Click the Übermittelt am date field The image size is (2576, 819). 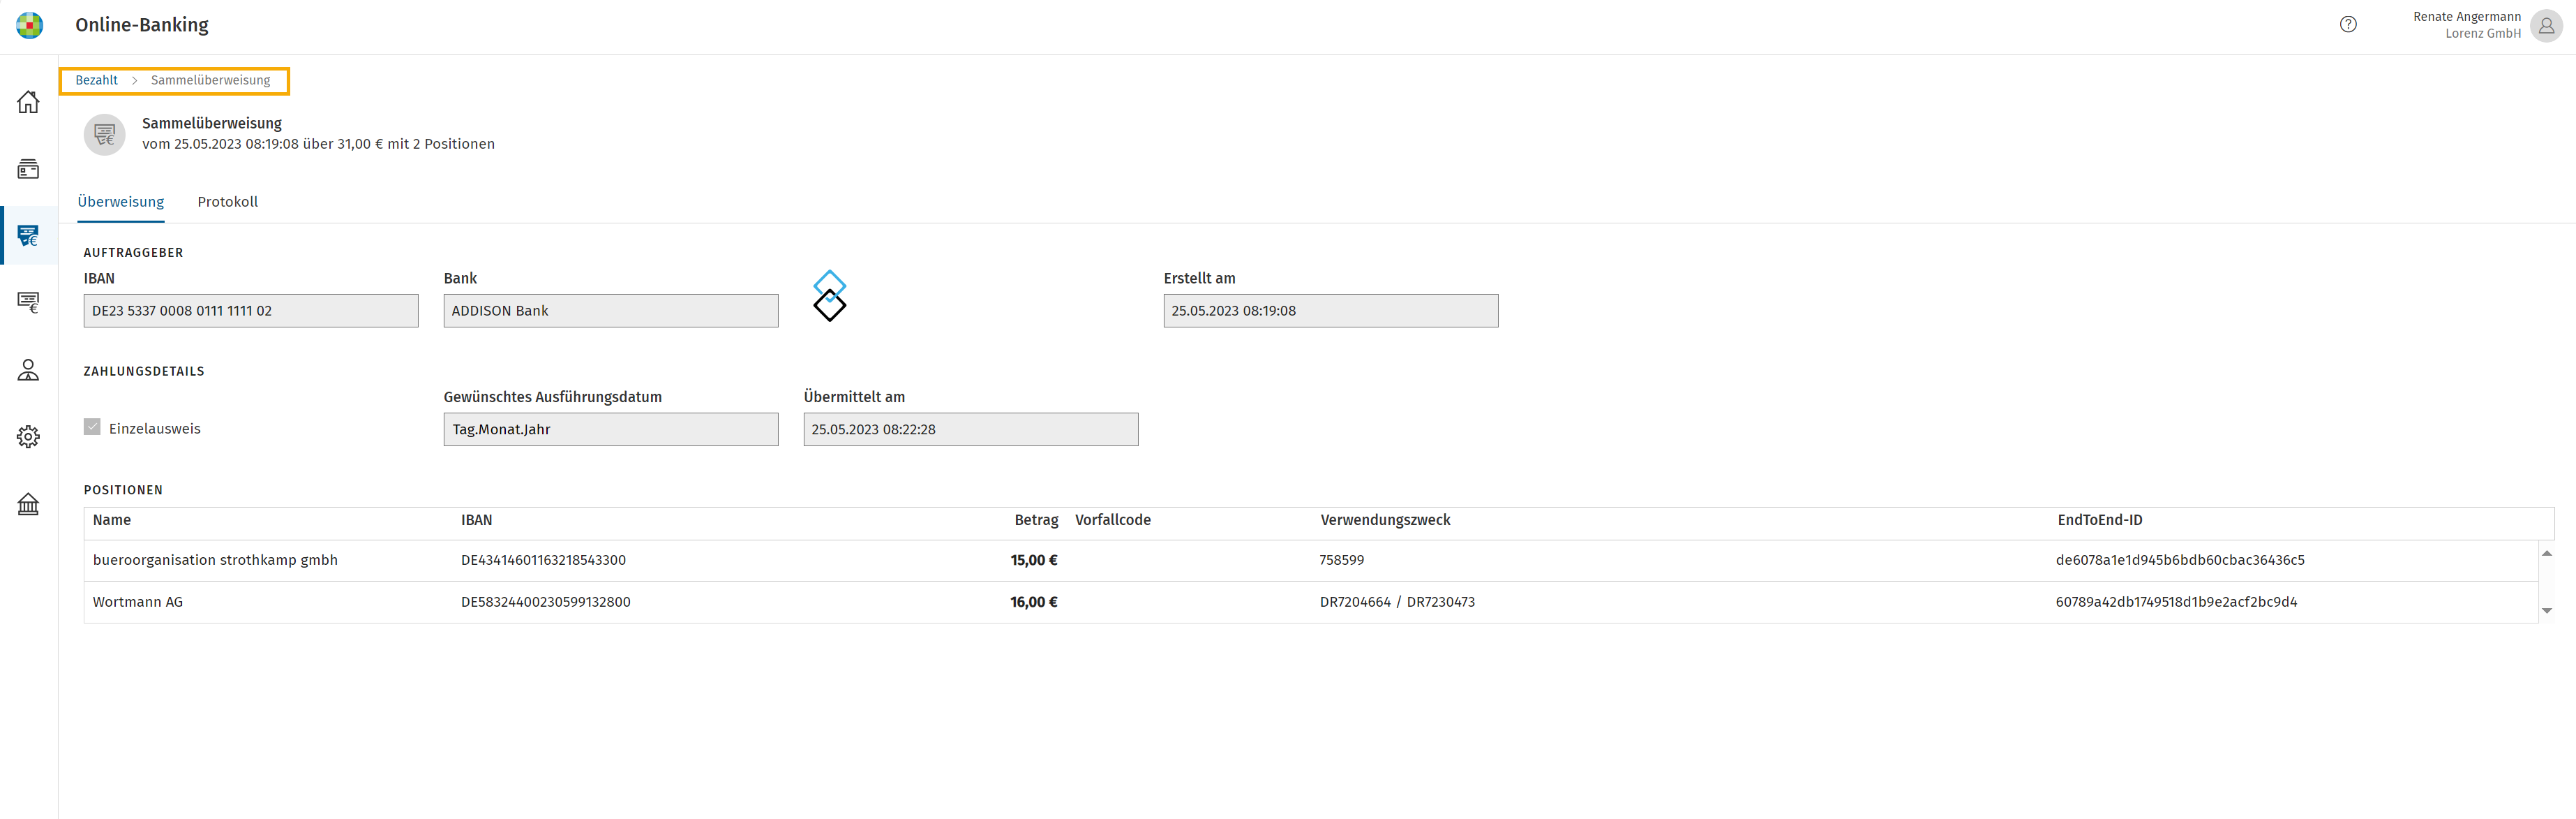tap(970, 429)
